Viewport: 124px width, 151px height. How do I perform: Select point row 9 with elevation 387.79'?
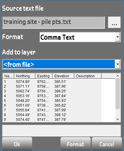point(52,120)
